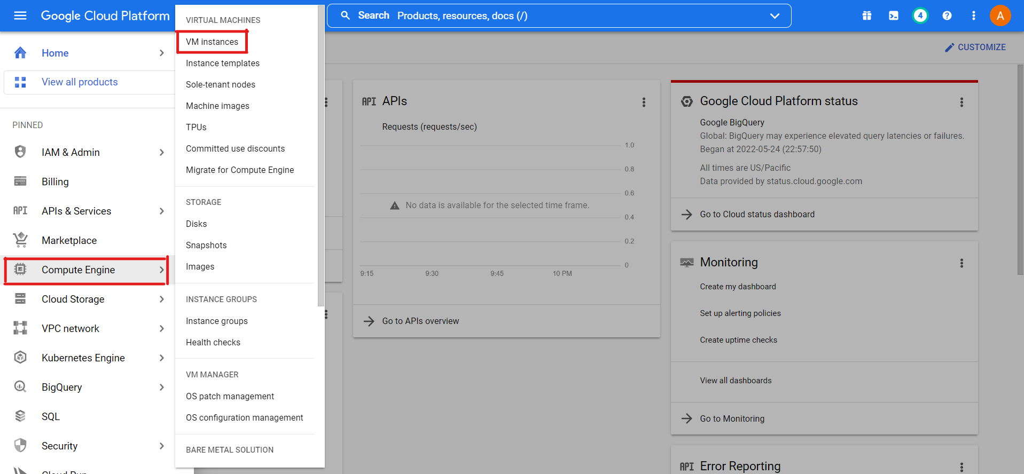Click the Billing card icon
The width and height of the screenshot is (1024, 474).
coord(20,181)
